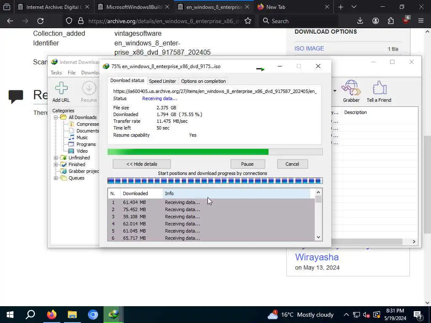Open the Tasks menu in IDM
The image size is (431, 323).
coord(56,73)
